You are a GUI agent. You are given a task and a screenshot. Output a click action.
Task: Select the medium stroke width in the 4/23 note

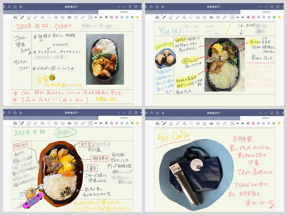[238, 17]
